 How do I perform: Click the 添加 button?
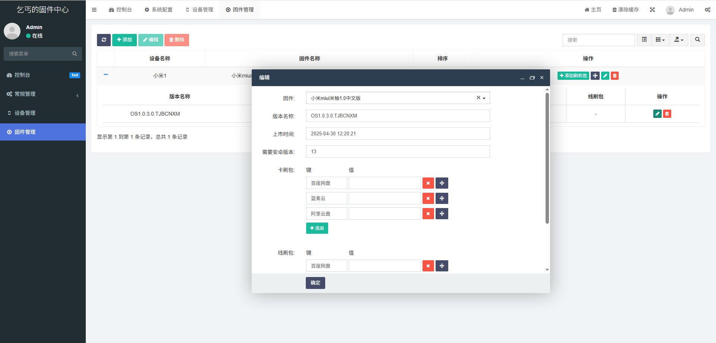pos(125,40)
